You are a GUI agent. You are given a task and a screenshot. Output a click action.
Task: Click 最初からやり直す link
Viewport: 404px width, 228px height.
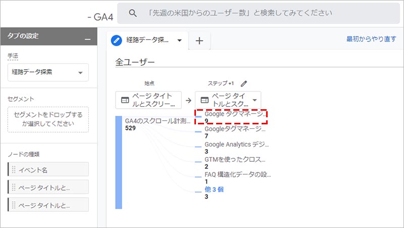[x=371, y=39]
